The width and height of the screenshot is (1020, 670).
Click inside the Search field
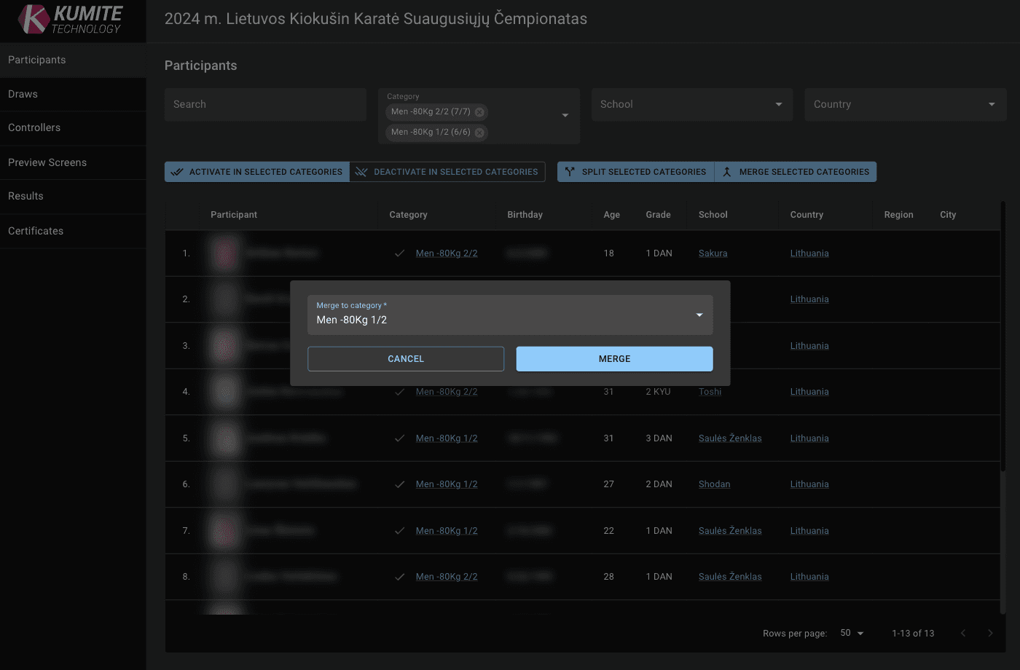tap(265, 104)
